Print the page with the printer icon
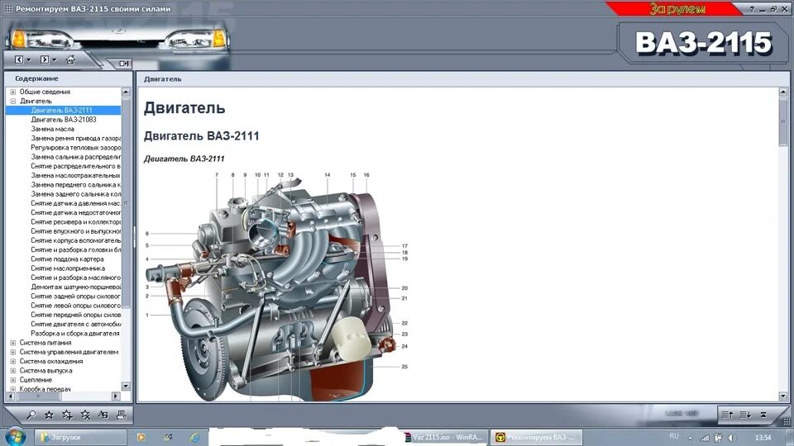794x446 pixels. click(122, 415)
